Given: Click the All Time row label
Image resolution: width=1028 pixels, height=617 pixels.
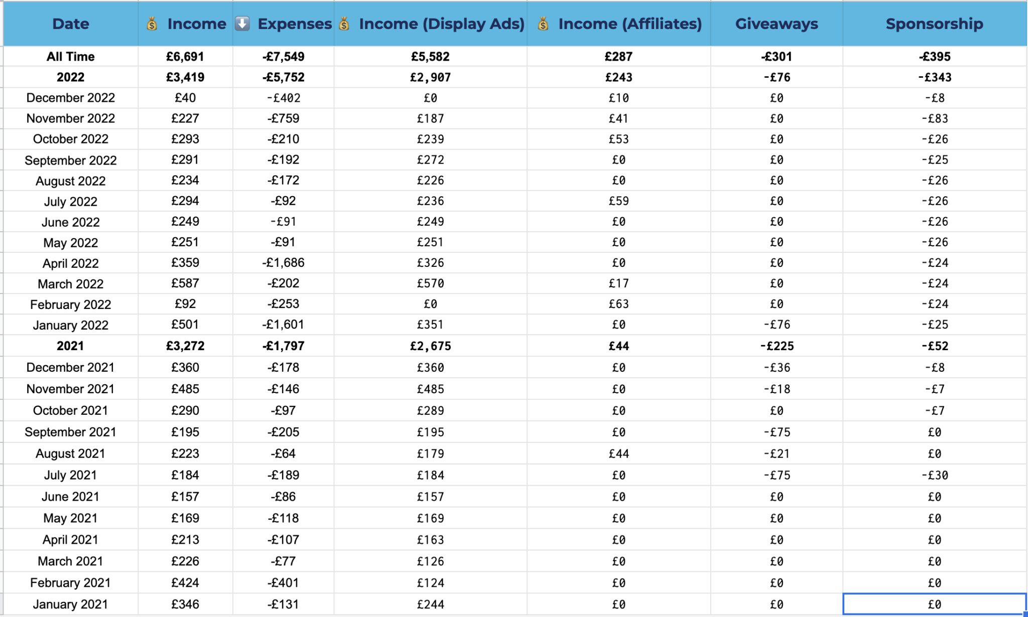Looking at the screenshot, I should [x=70, y=57].
